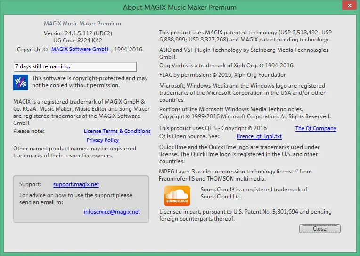Screen dimensions: 360x256
Task: Click 'Ogg Vorbis is a trademark' line
Action: pyautogui.click(x=227, y=66)
